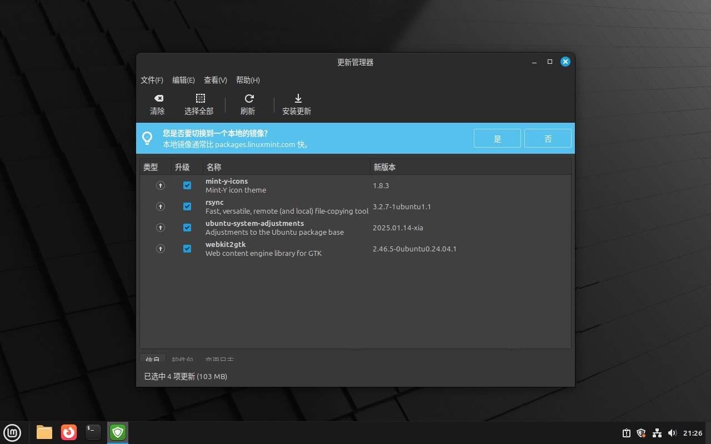Click the type arrow icon for ubuntu-system-adjustments
Viewport: 711px width, 444px height.
(x=161, y=228)
